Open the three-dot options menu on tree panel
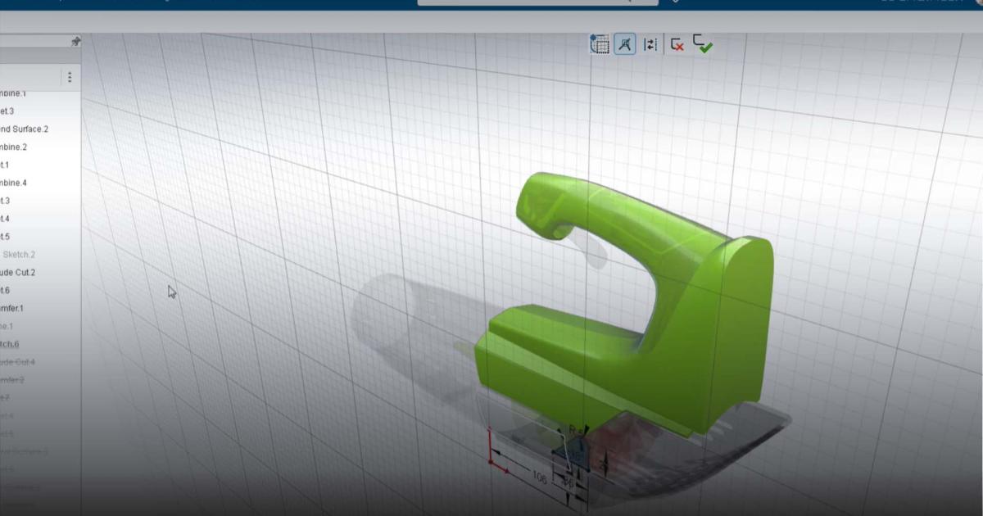The width and height of the screenshot is (983, 516). click(x=71, y=76)
